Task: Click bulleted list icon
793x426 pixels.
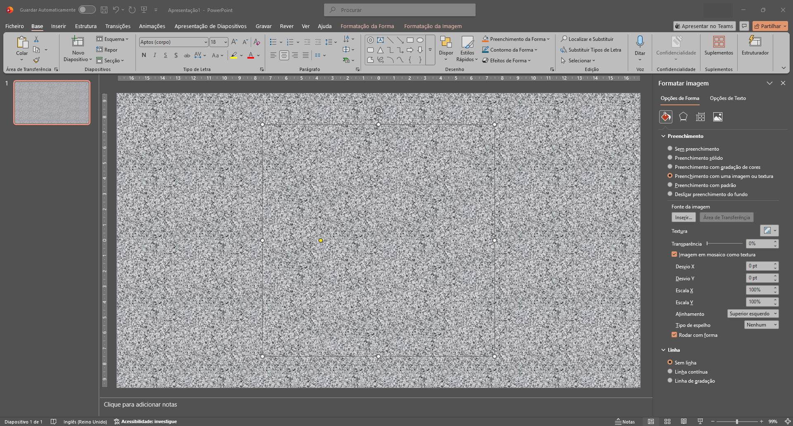Action: coord(273,42)
